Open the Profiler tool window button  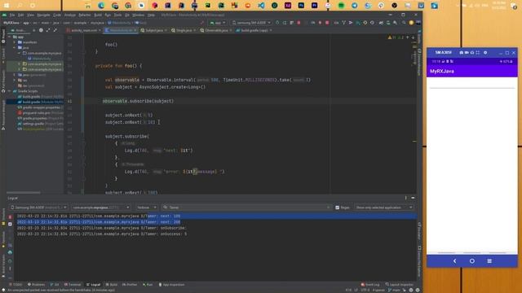130,285
